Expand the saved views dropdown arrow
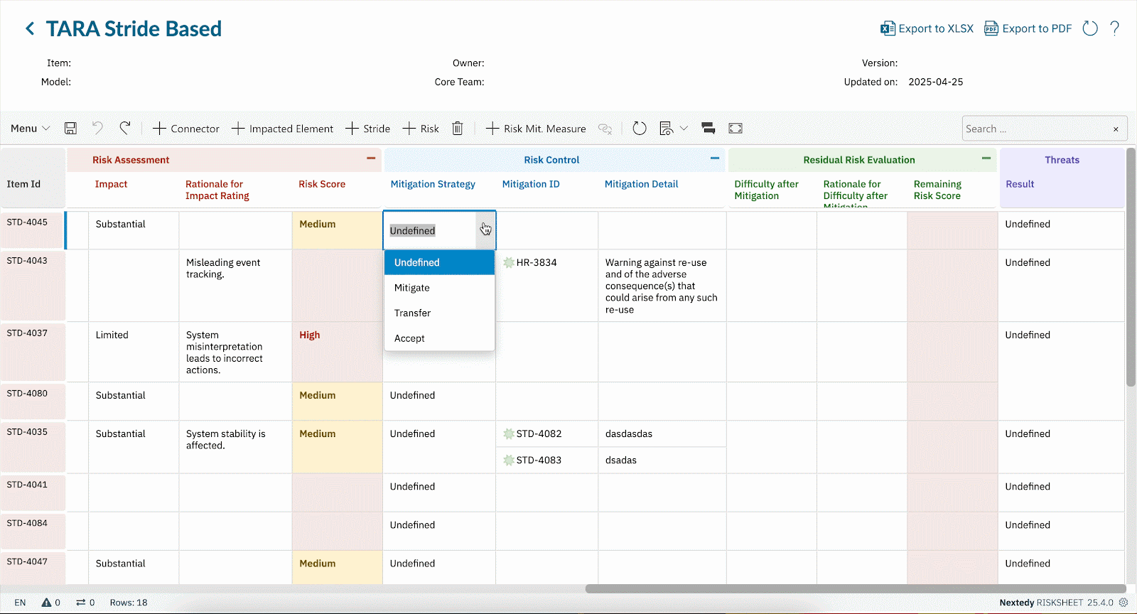Image resolution: width=1137 pixels, height=614 pixels. (684, 129)
